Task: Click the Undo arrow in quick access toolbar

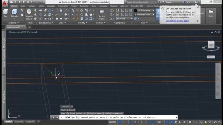Action: (32, 2)
